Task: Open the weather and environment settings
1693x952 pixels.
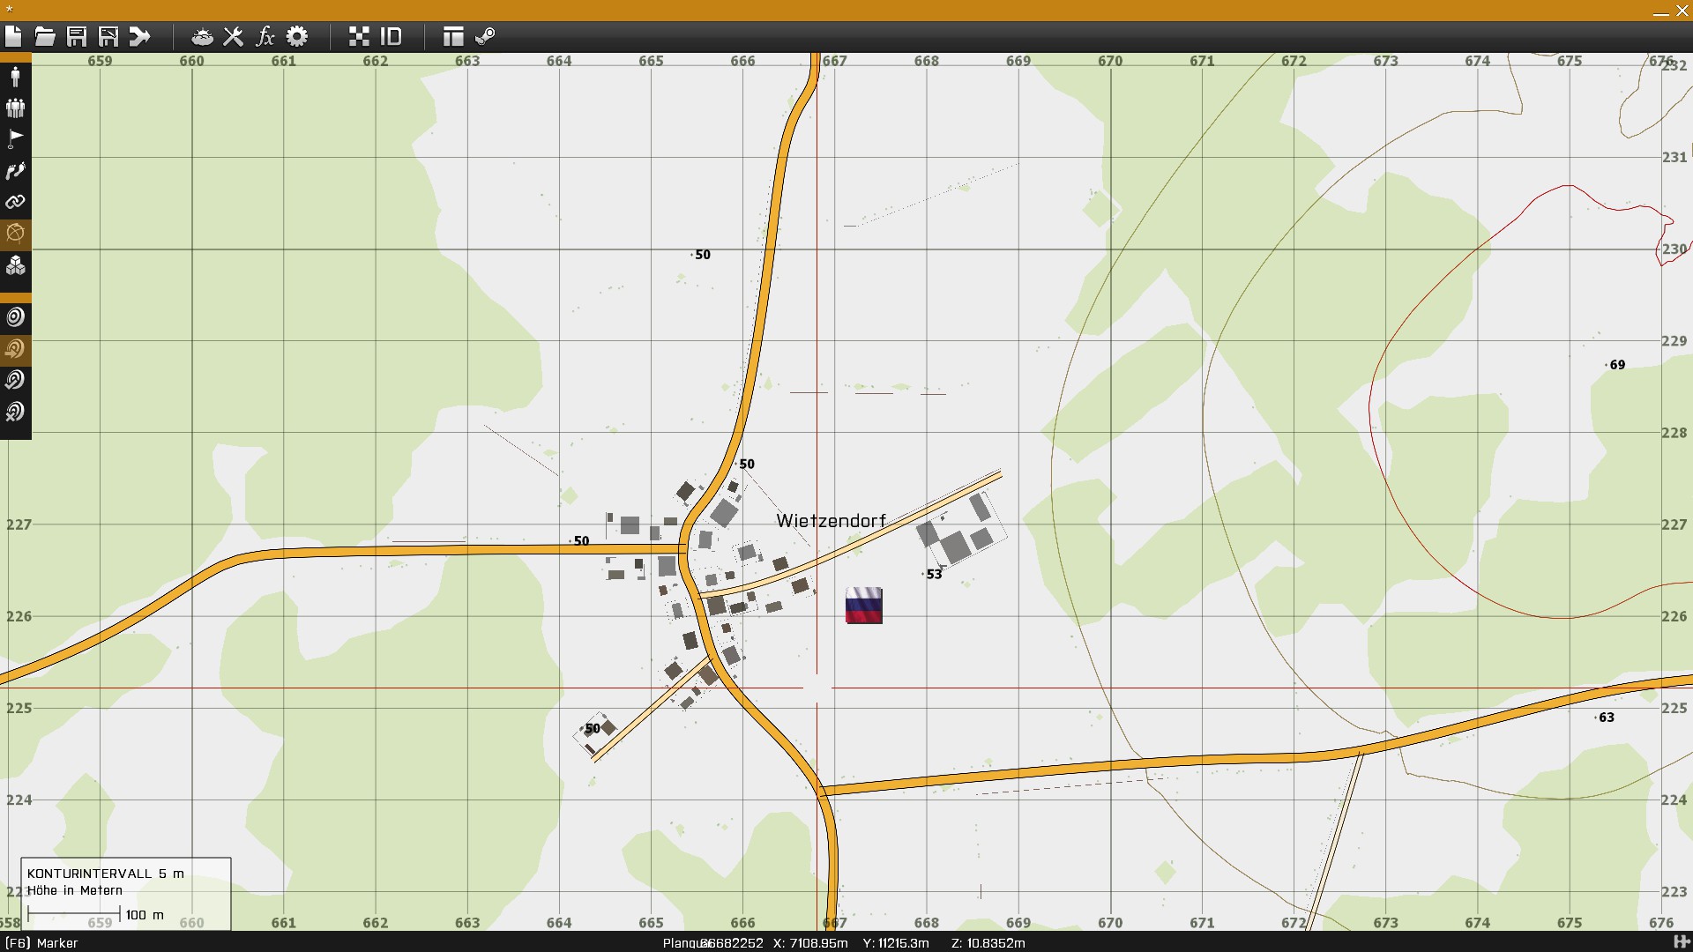Action: (x=202, y=36)
